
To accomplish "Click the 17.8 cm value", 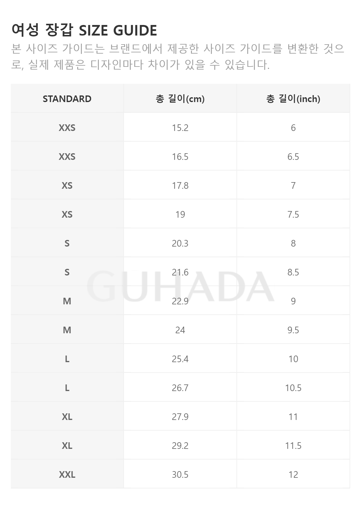I will click(x=180, y=185).
